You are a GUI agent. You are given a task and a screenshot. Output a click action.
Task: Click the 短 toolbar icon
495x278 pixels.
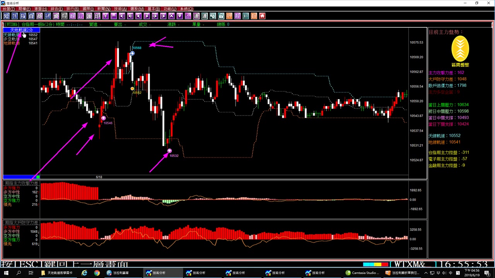click(x=6, y=16)
